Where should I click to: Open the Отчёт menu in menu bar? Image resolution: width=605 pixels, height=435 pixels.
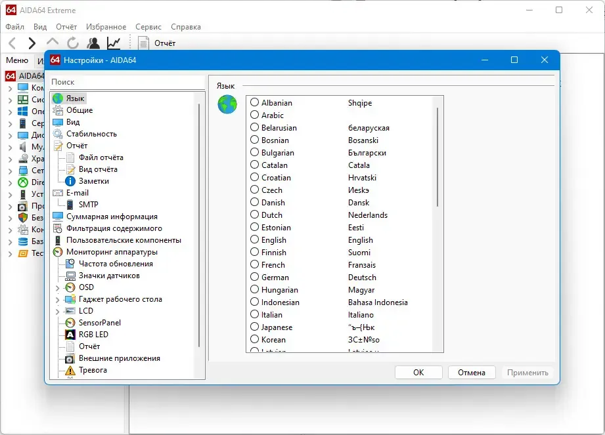[66, 27]
